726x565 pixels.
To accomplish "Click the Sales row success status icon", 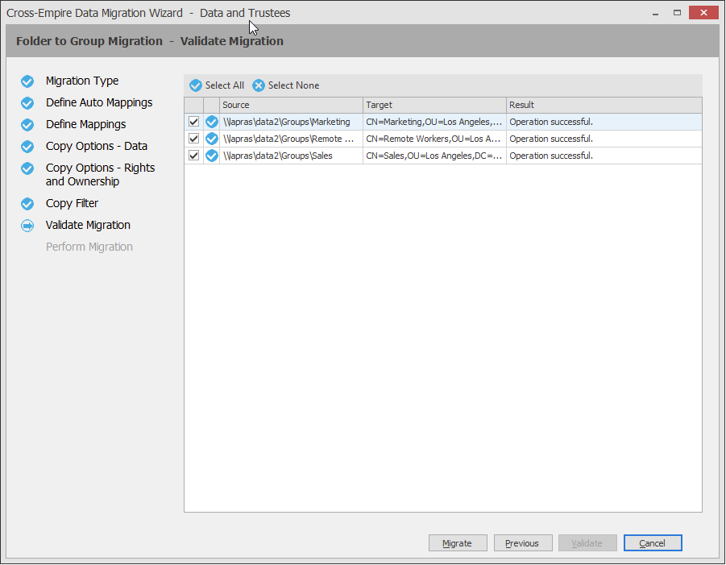I will (212, 156).
